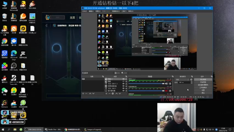Open scene transition properties gear
The width and height of the screenshot is (234, 132).
(x=191, y=79)
